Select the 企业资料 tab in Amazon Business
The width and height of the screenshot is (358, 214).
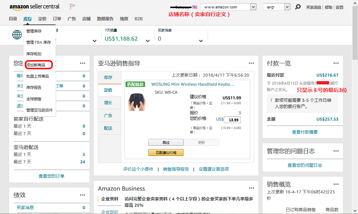(x=110, y=199)
